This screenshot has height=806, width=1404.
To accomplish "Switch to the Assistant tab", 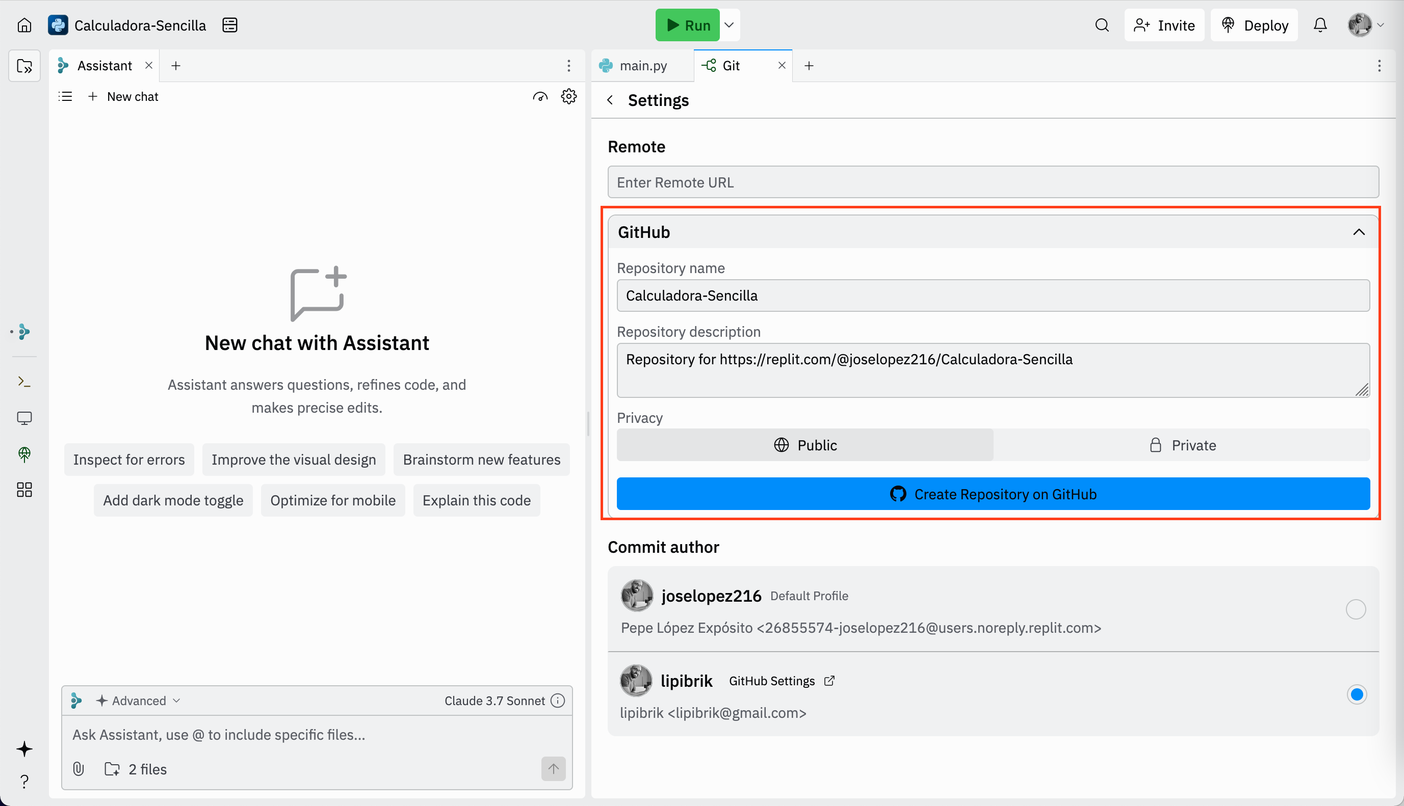I will pos(104,65).
